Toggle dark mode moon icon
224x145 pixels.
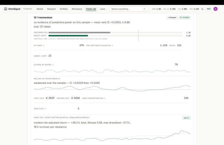(x=202, y=9)
